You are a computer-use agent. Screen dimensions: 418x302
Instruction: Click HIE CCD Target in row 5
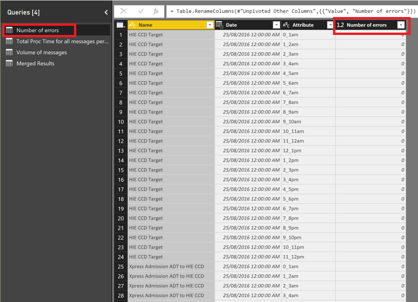(171, 74)
